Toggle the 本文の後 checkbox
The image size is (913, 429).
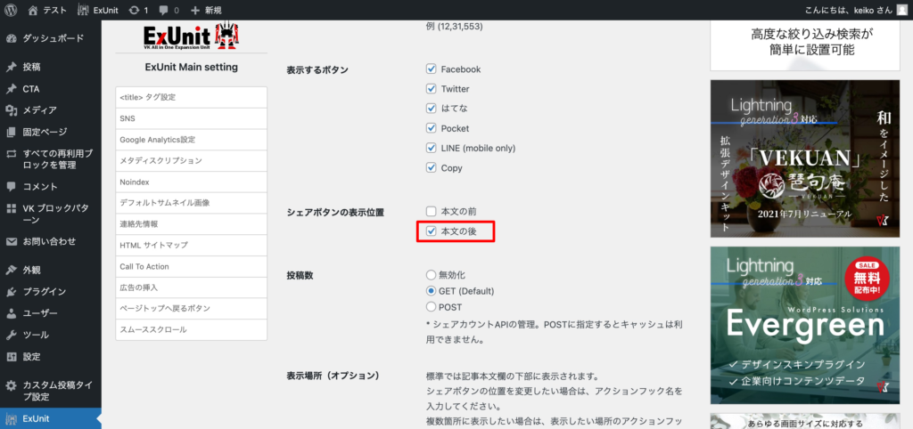[432, 231]
